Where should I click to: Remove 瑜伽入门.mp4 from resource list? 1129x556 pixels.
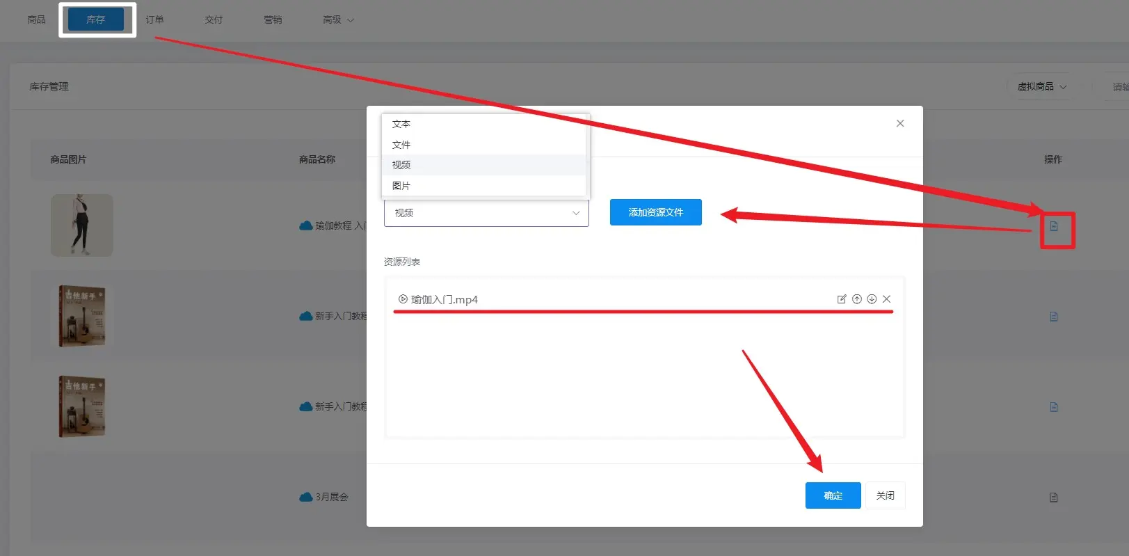[x=886, y=299]
